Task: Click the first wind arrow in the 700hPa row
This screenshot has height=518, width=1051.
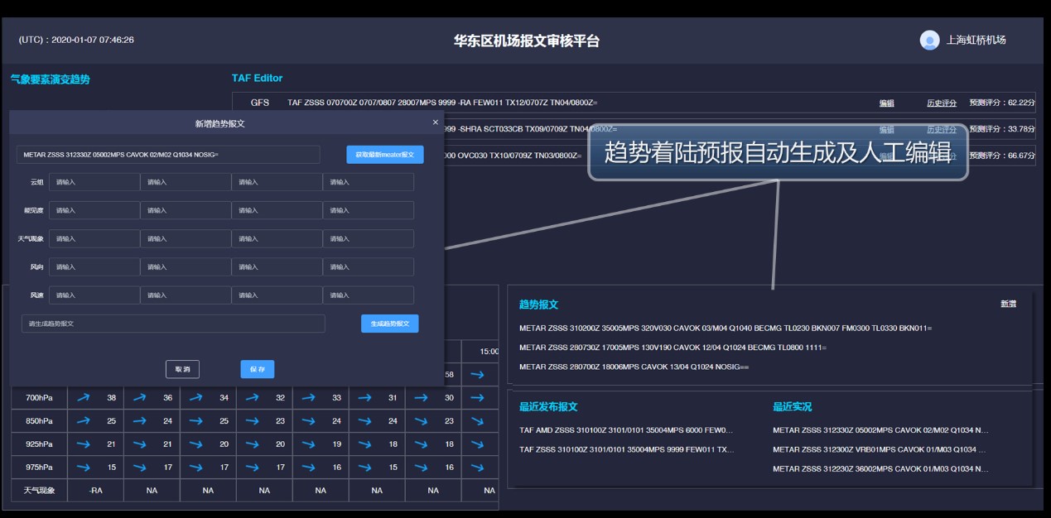Action: [x=82, y=398]
